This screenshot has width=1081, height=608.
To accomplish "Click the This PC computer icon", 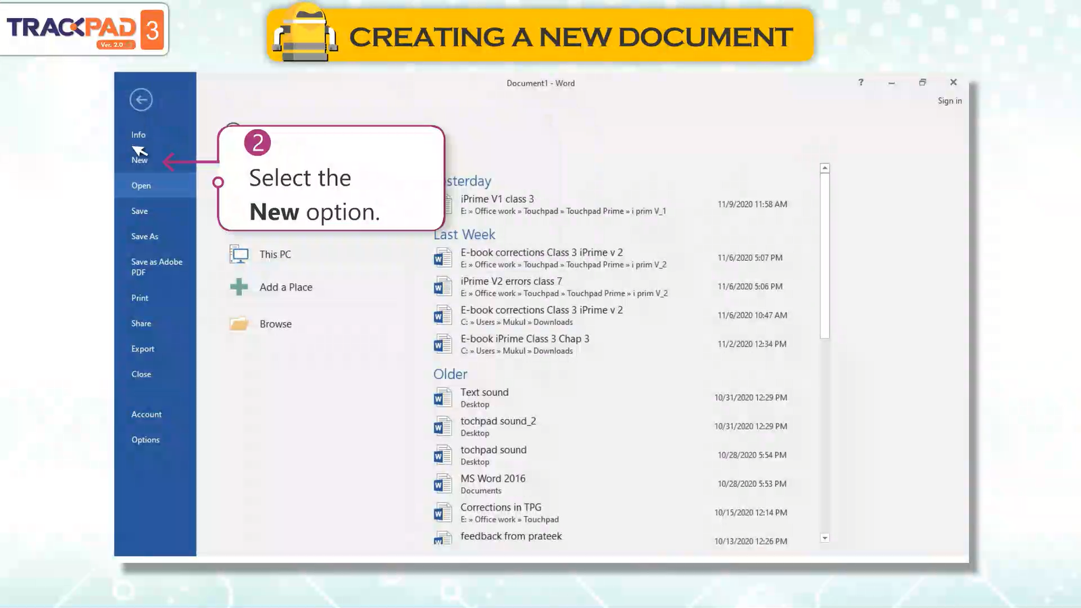I will pyautogui.click(x=239, y=255).
